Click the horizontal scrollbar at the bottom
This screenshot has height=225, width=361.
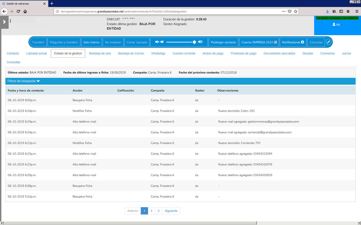click(130, 223)
